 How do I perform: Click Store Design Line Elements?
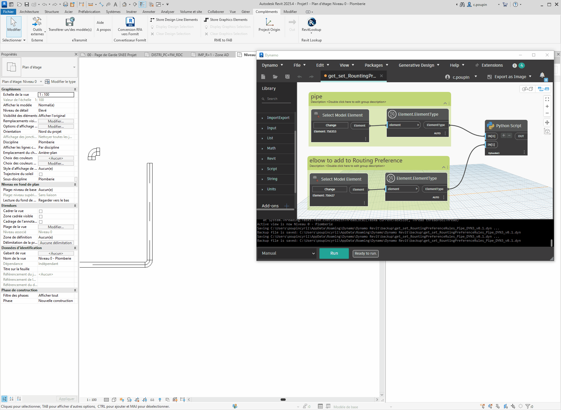point(174,20)
